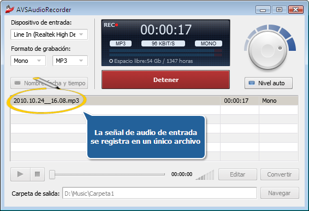Open the MP3 recording format dropdown
This screenshot has height=211, width=309.
70,61
